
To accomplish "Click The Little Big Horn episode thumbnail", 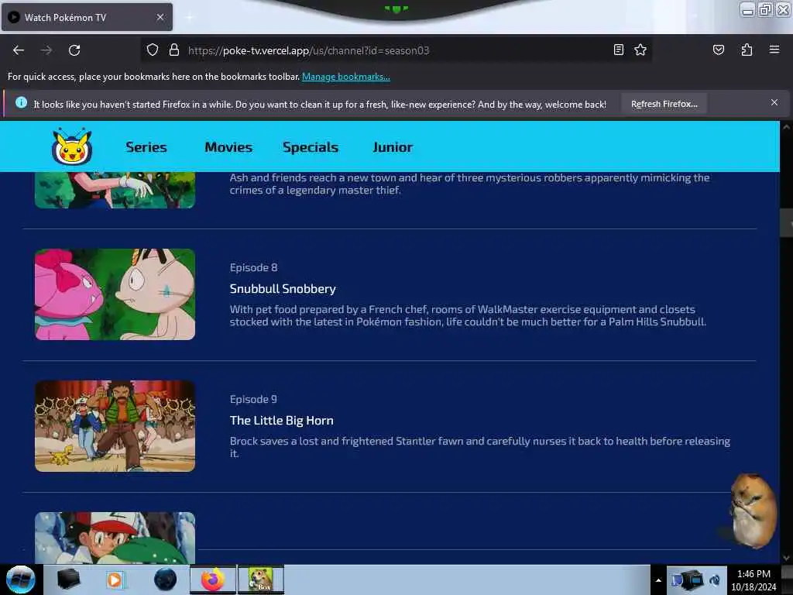I will (x=115, y=426).
